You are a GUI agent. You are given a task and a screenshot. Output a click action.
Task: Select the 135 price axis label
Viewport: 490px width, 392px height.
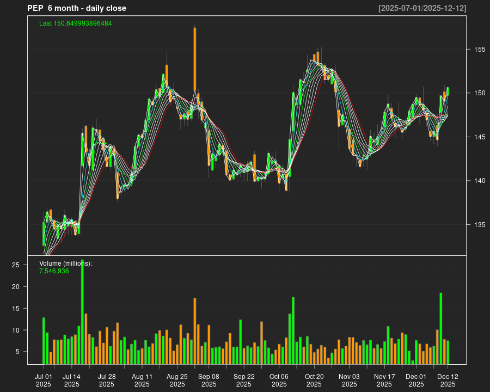tap(479, 224)
